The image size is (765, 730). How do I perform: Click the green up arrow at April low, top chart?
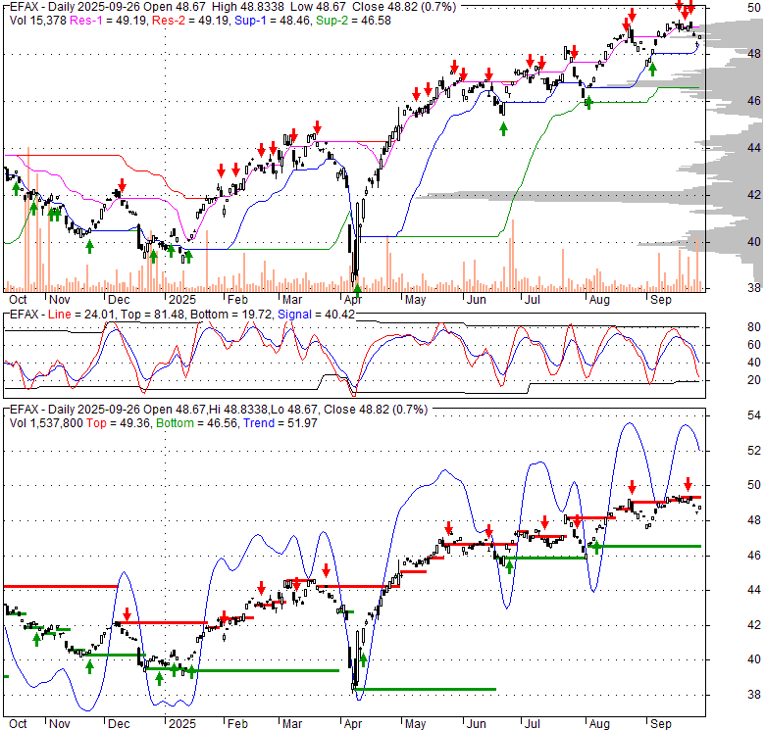click(357, 290)
